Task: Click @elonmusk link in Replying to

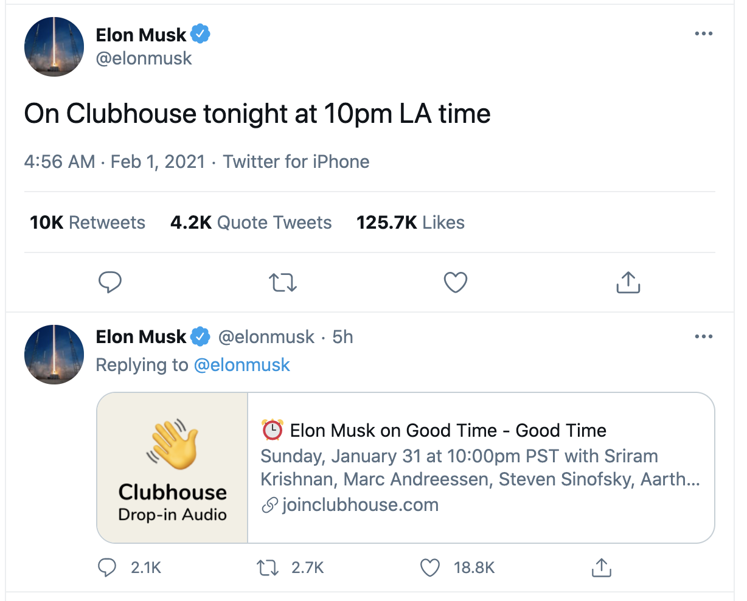Action: click(241, 365)
